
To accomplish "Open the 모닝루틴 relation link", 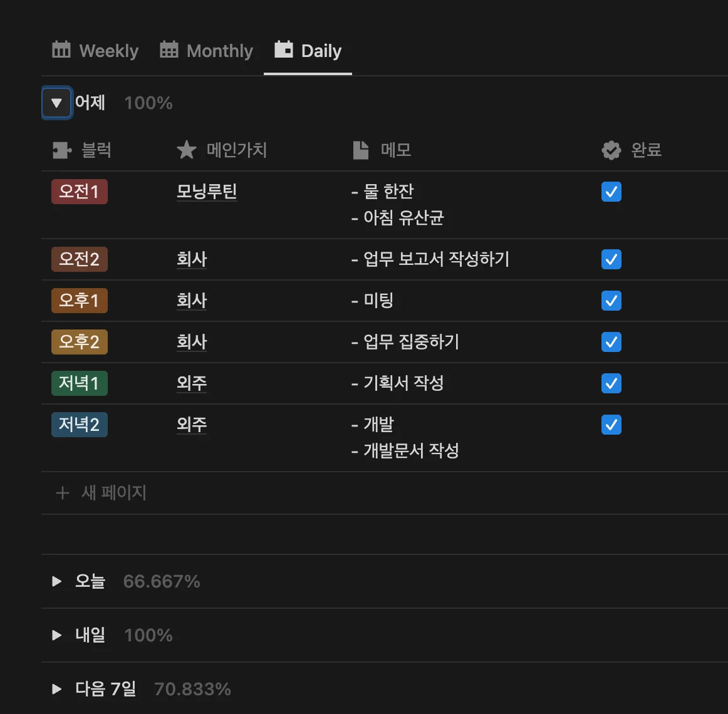I will 207,191.
